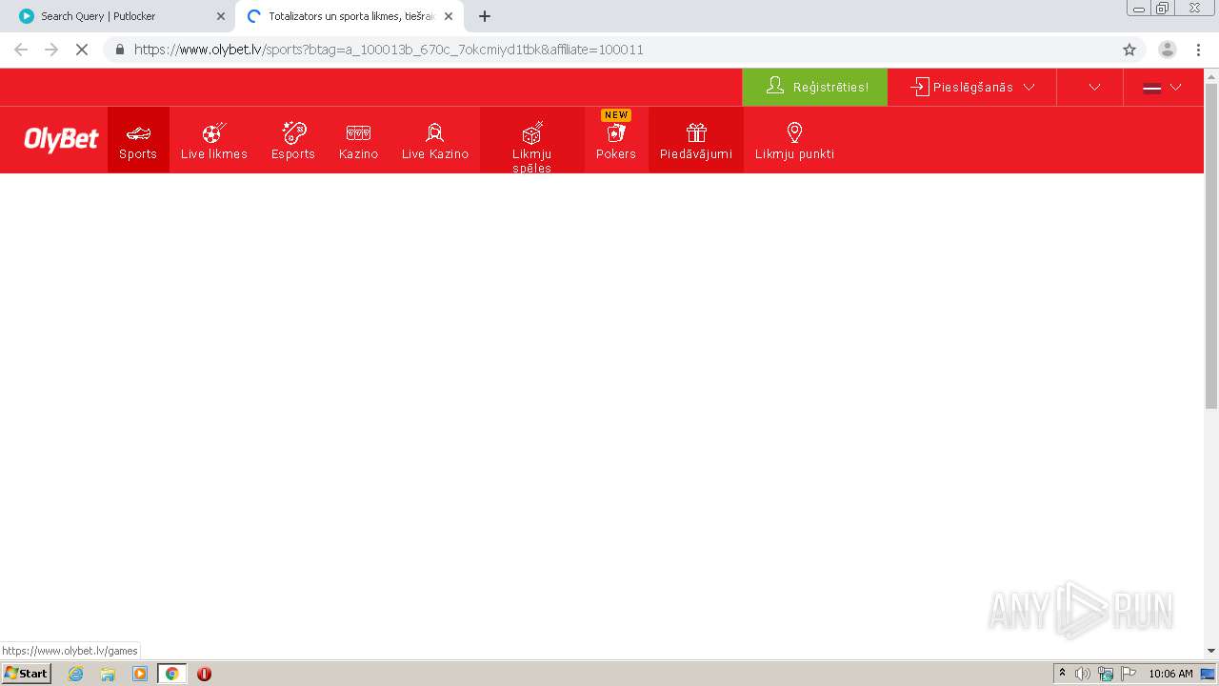The width and height of the screenshot is (1219, 686).
Task: Go back to the previous page
Action: click(x=21, y=50)
